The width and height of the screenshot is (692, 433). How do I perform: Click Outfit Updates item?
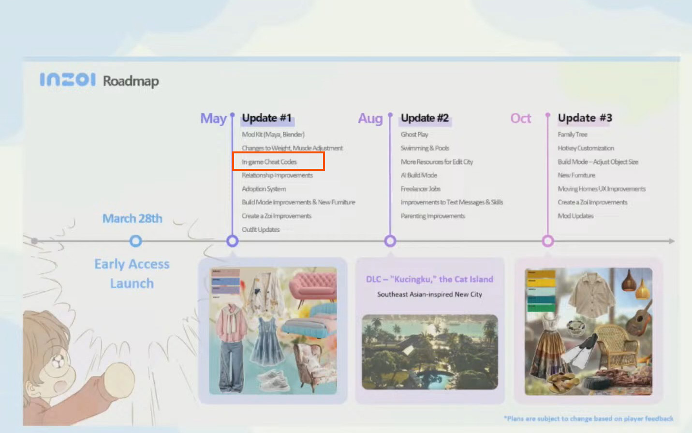(x=261, y=229)
